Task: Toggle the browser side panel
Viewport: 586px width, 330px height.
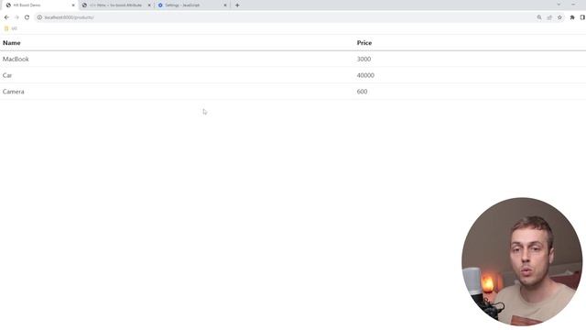Action: (x=582, y=17)
